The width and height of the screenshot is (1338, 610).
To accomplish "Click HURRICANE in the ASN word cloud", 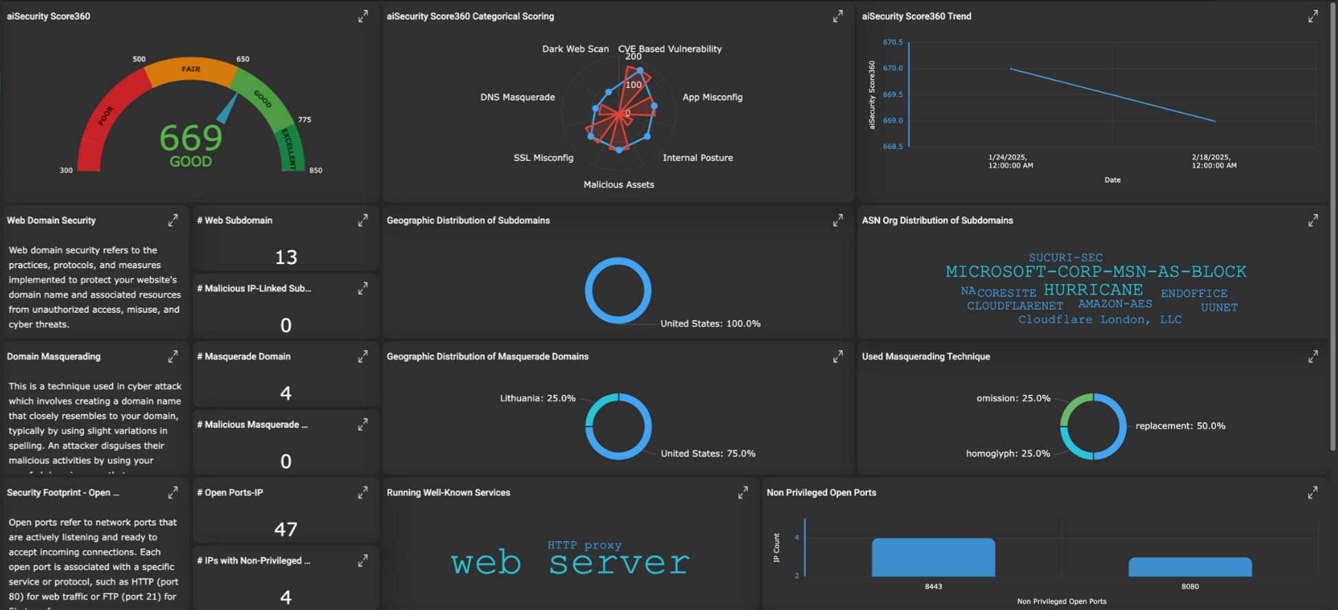I will (1093, 290).
